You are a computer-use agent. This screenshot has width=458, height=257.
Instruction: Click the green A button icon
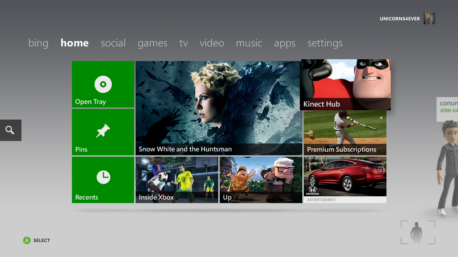[27, 241]
